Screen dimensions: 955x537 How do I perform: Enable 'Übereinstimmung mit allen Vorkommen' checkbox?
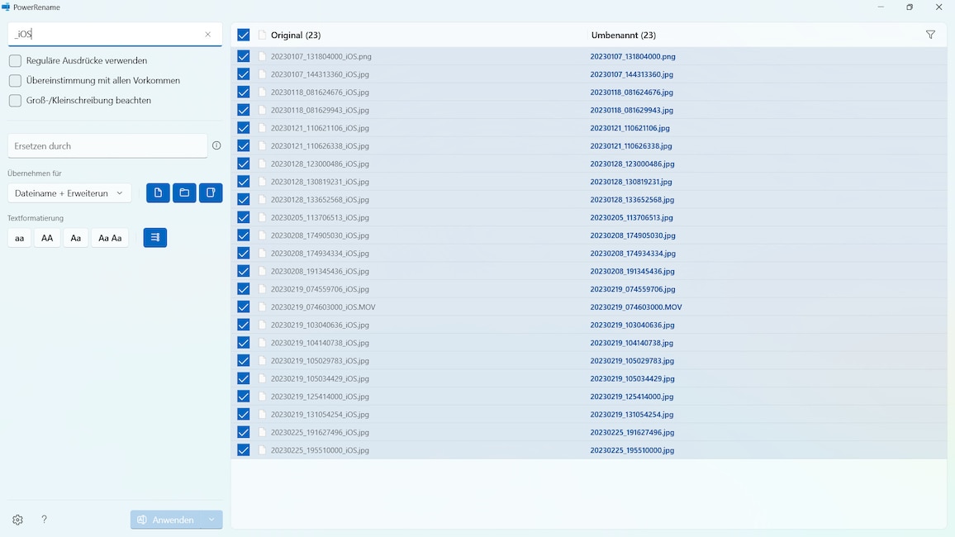click(15, 80)
